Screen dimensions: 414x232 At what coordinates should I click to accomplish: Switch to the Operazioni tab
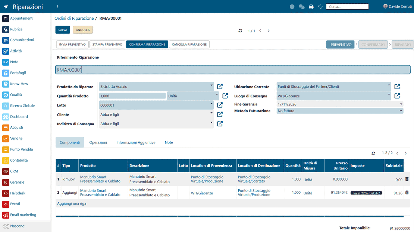pyautogui.click(x=98, y=142)
